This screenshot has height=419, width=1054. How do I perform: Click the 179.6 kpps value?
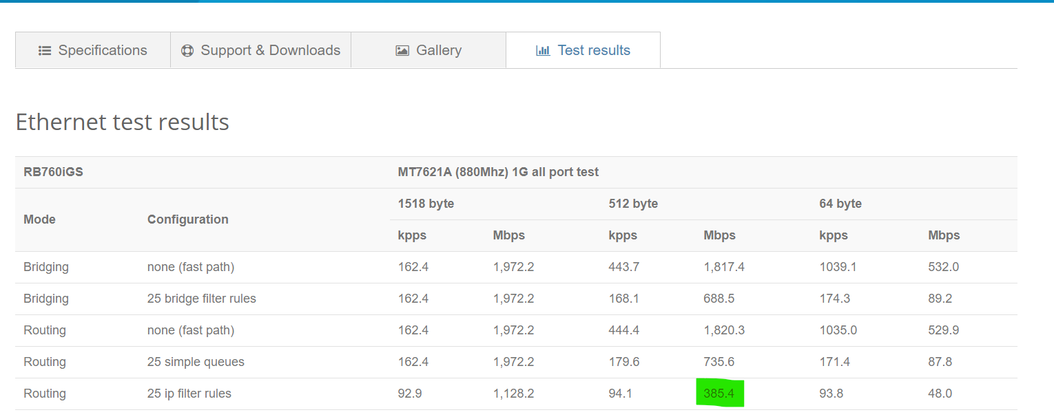tap(624, 362)
